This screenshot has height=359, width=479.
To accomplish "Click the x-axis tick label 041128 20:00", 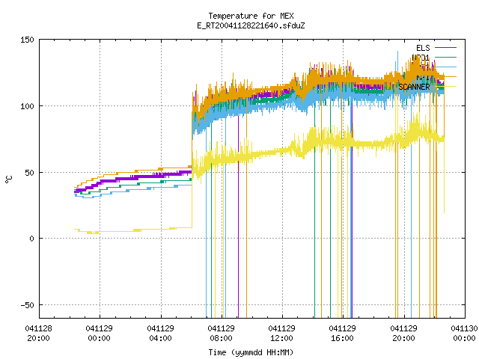I will [x=38, y=334].
